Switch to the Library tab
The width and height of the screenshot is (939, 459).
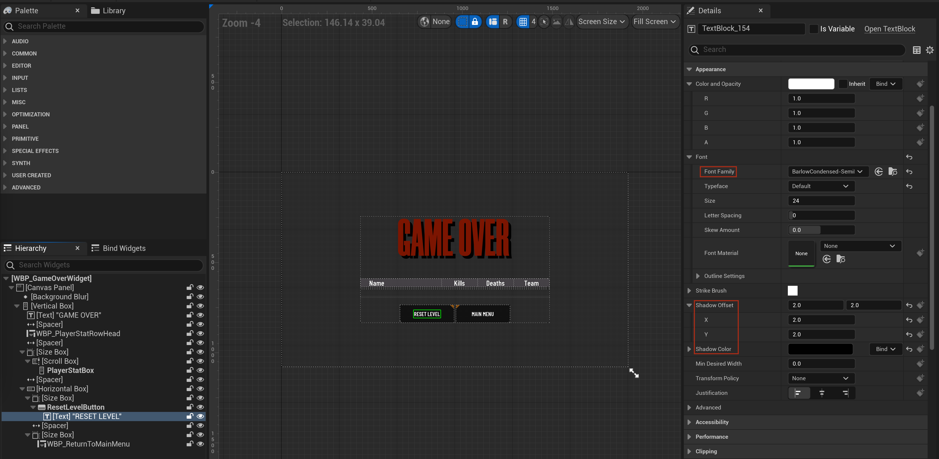pos(108,11)
